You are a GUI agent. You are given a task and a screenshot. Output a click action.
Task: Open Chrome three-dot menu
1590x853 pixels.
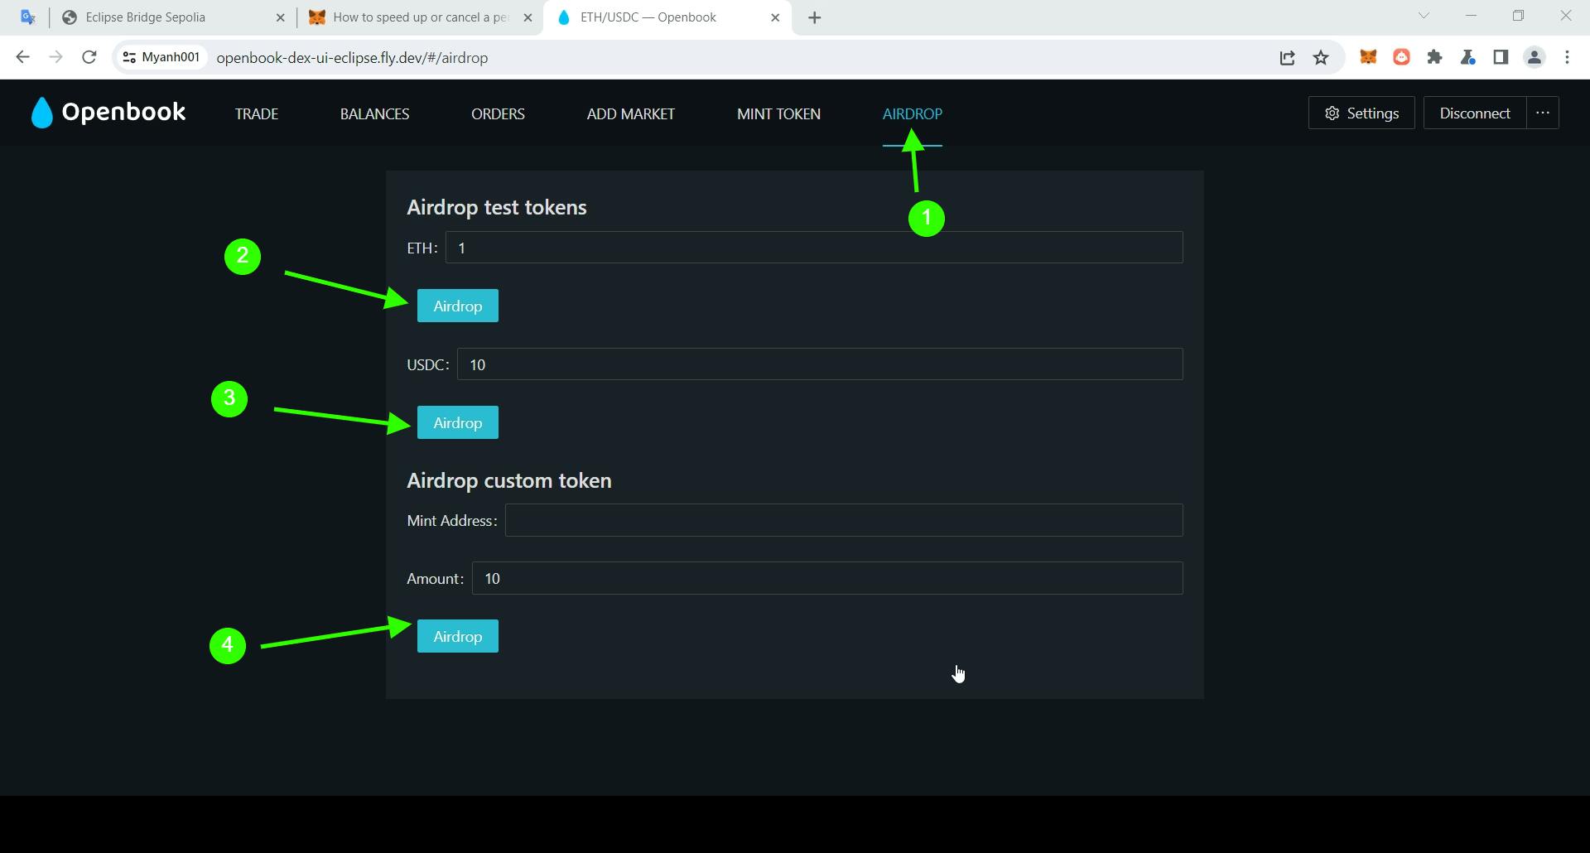pyautogui.click(x=1567, y=57)
